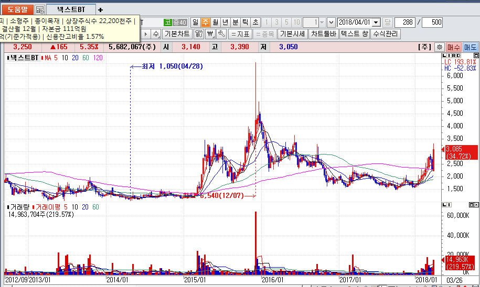Image resolution: width=480 pixels, height=287 pixels.
Task: Click the 매도 sell button
Action: [470, 47]
